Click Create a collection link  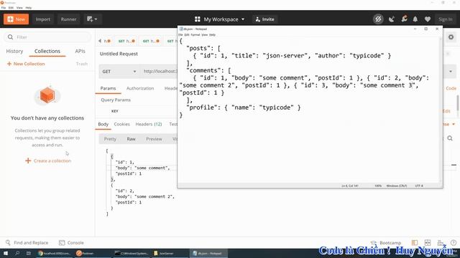(x=48, y=161)
